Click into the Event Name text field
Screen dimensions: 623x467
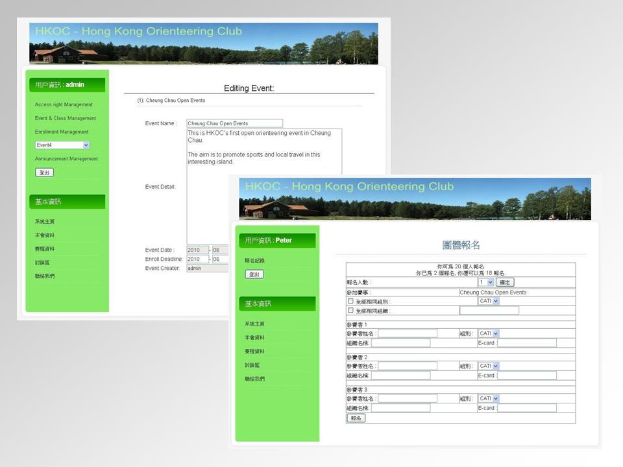click(x=234, y=123)
